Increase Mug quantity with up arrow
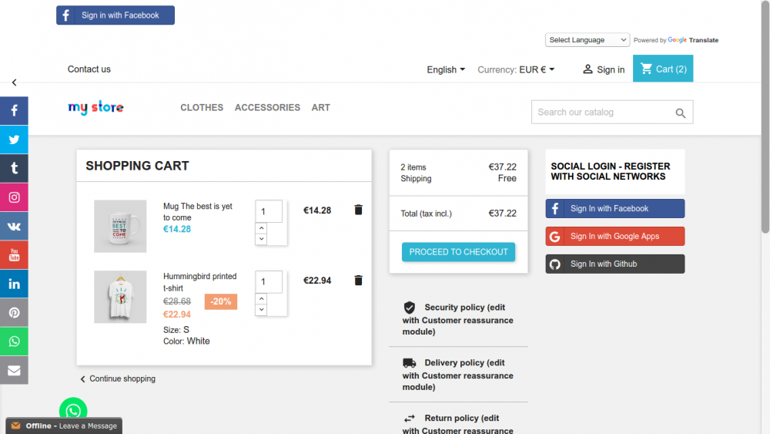Viewport: 770px width, 434px height. click(261, 229)
